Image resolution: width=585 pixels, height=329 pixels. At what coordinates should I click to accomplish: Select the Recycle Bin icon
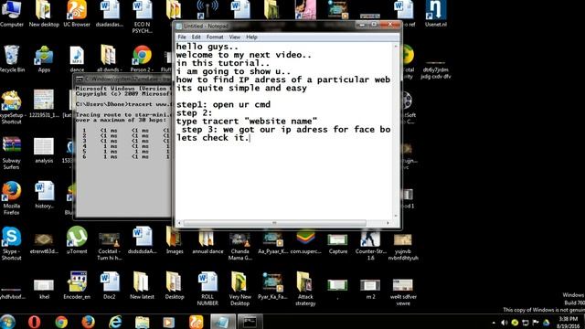(12, 58)
